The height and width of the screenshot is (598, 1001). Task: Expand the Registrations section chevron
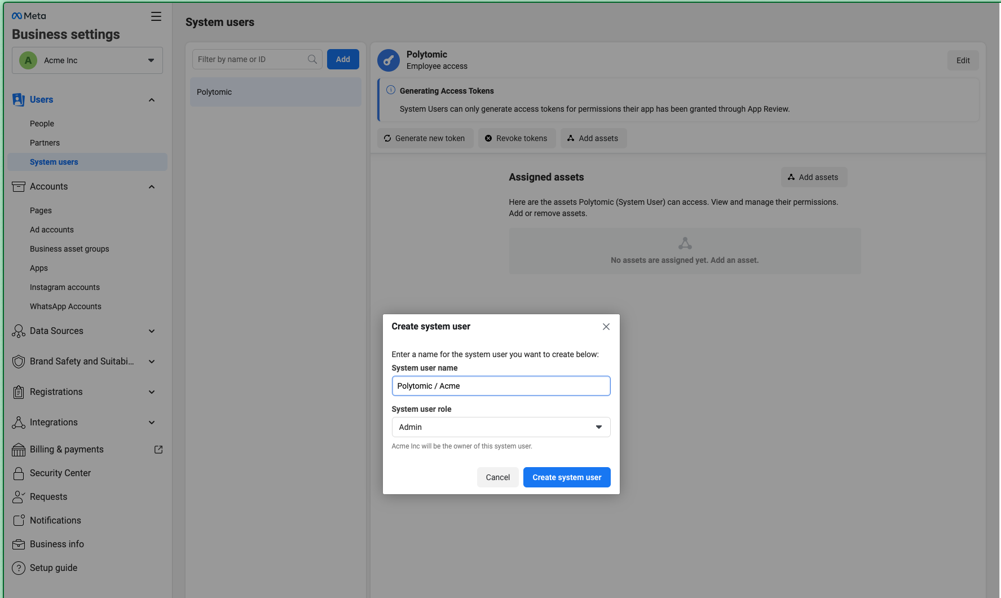[x=152, y=392]
